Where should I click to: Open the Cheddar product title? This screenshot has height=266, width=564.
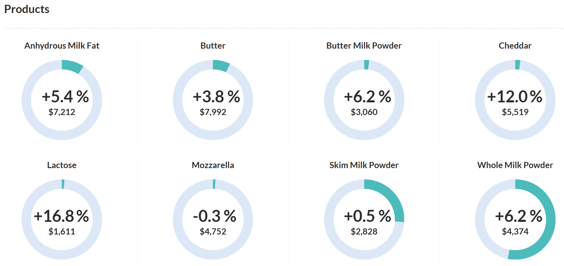(515, 46)
